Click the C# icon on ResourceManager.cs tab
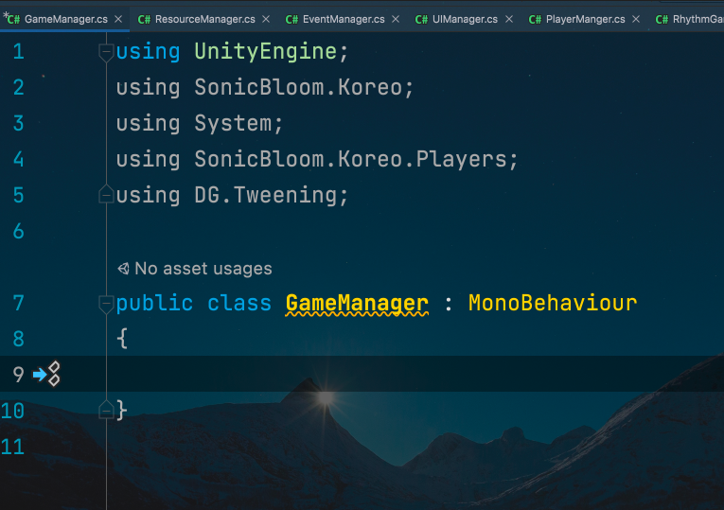The image size is (724, 510). [x=144, y=19]
